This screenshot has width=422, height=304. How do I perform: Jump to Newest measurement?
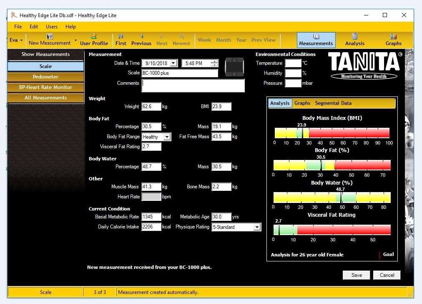181,40
